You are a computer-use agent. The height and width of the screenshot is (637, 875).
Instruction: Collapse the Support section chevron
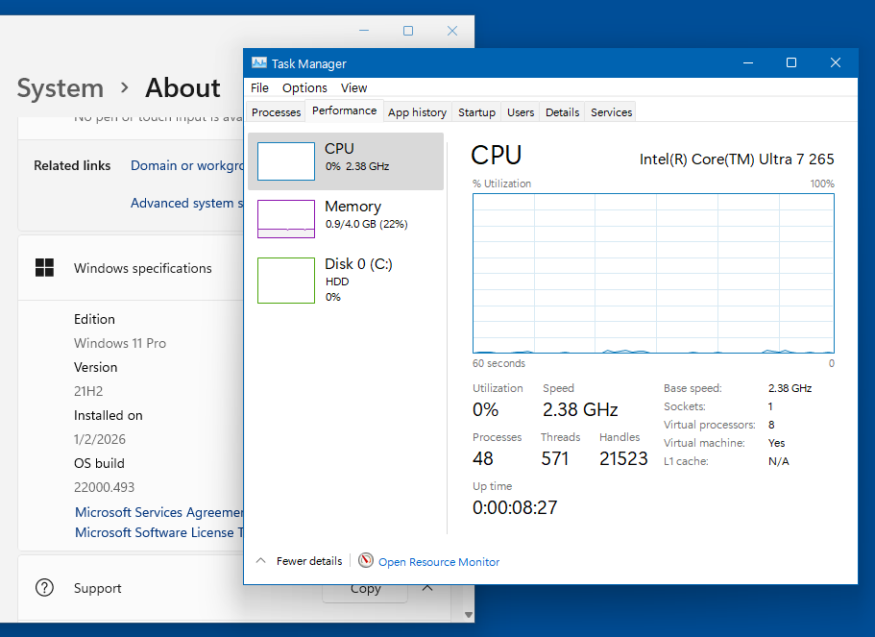427,588
